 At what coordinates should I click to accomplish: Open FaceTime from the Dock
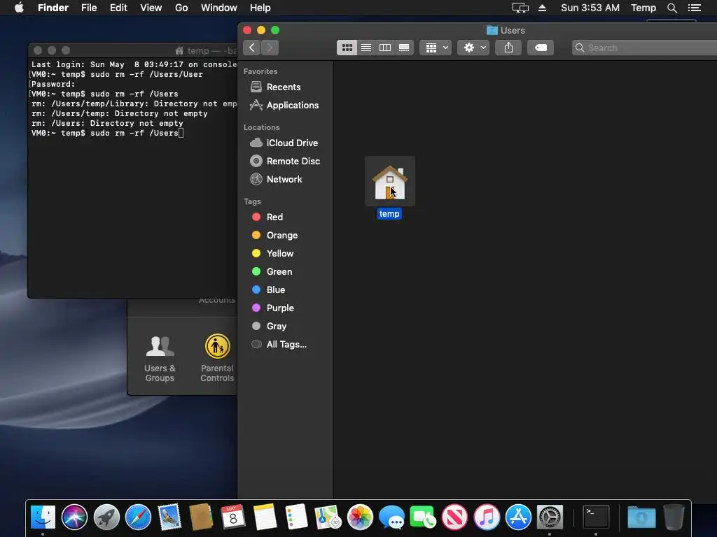[423, 517]
